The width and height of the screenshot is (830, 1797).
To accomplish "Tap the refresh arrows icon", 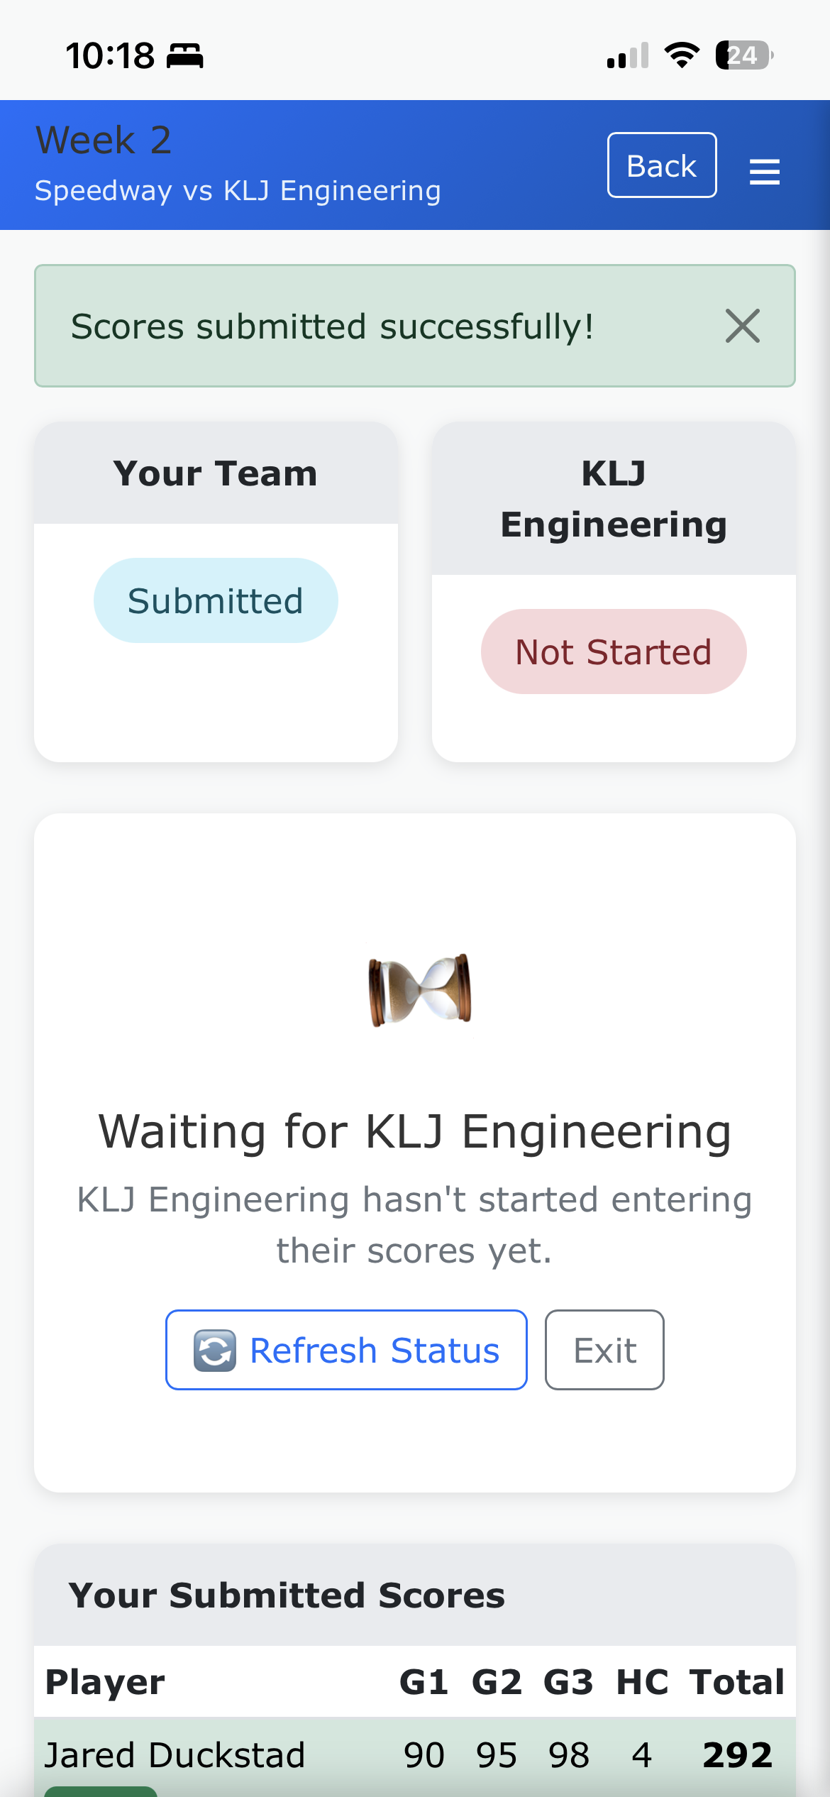I will point(215,1350).
